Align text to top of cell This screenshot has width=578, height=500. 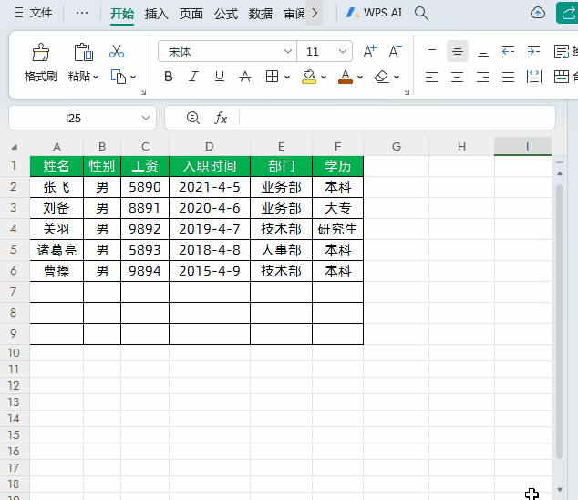pyautogui.click(x=431, y=51)
